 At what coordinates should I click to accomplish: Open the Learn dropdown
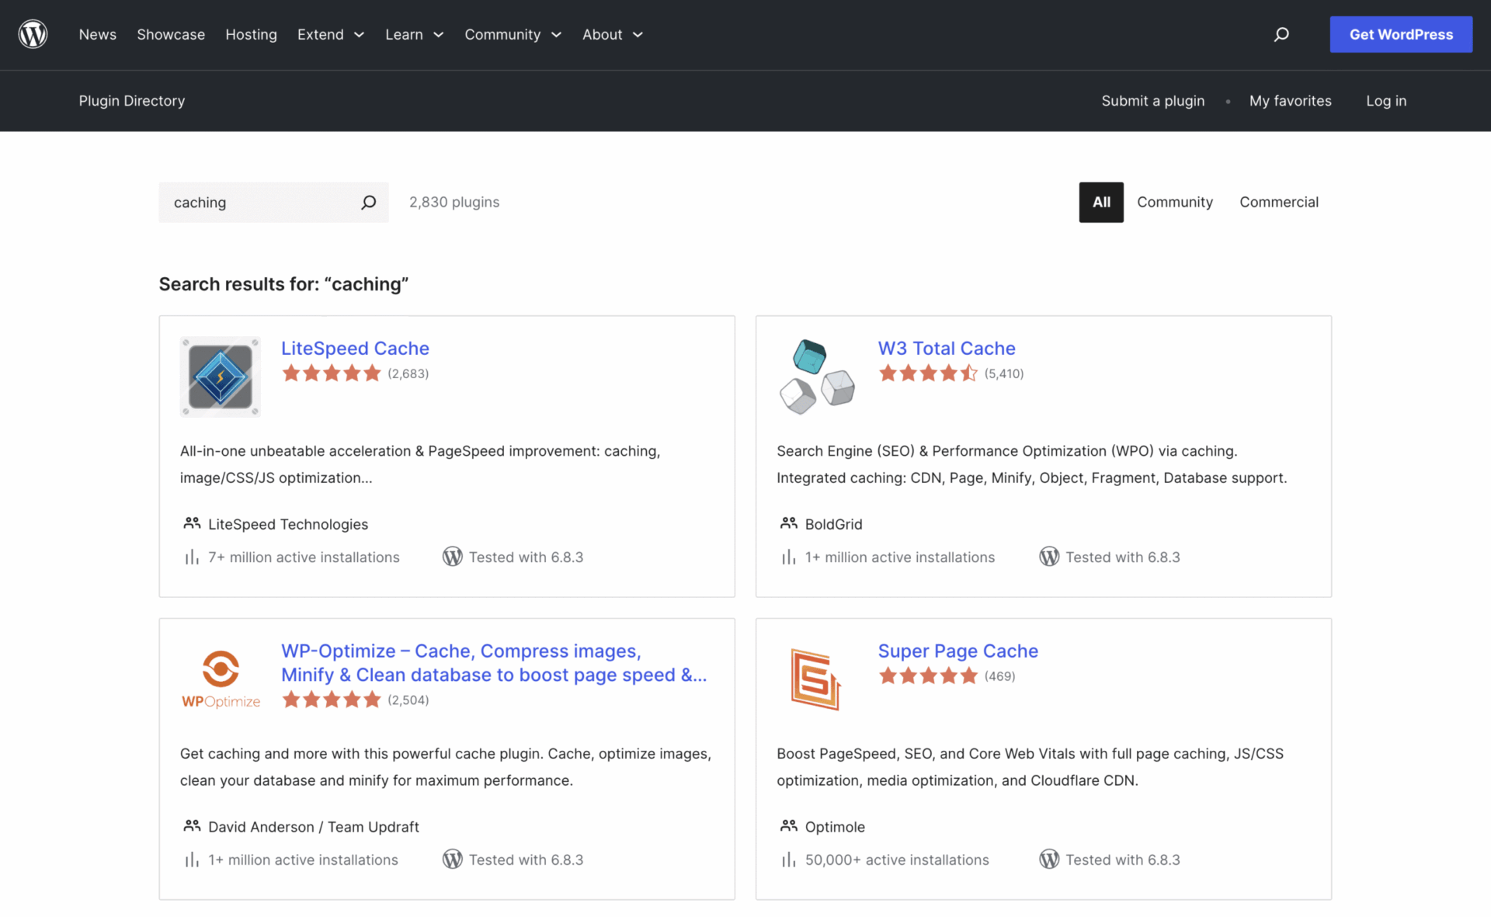(414, 34)
